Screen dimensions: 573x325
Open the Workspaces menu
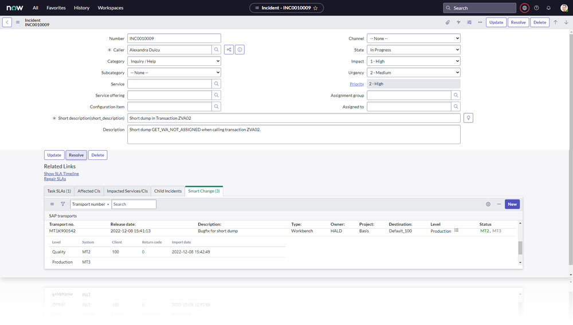click(x=111, y=7)
